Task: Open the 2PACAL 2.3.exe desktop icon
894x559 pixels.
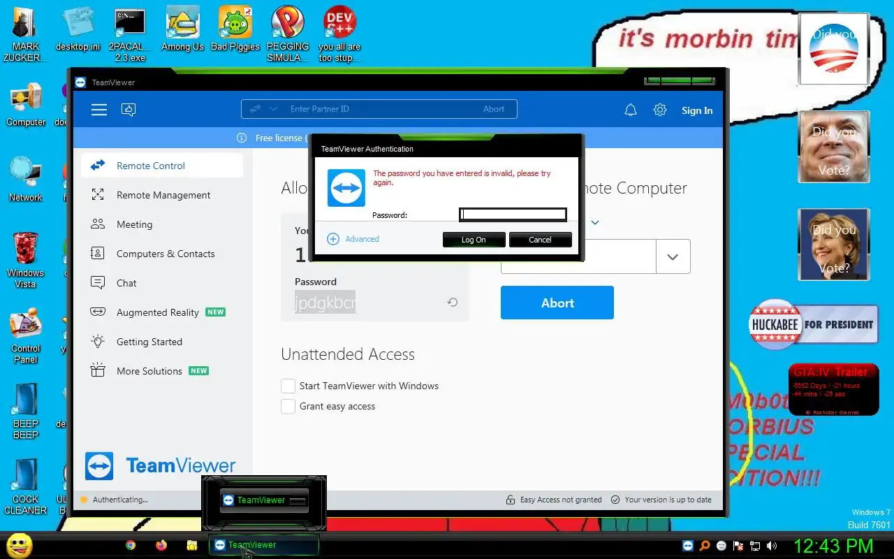Action: tap(130, 34)
